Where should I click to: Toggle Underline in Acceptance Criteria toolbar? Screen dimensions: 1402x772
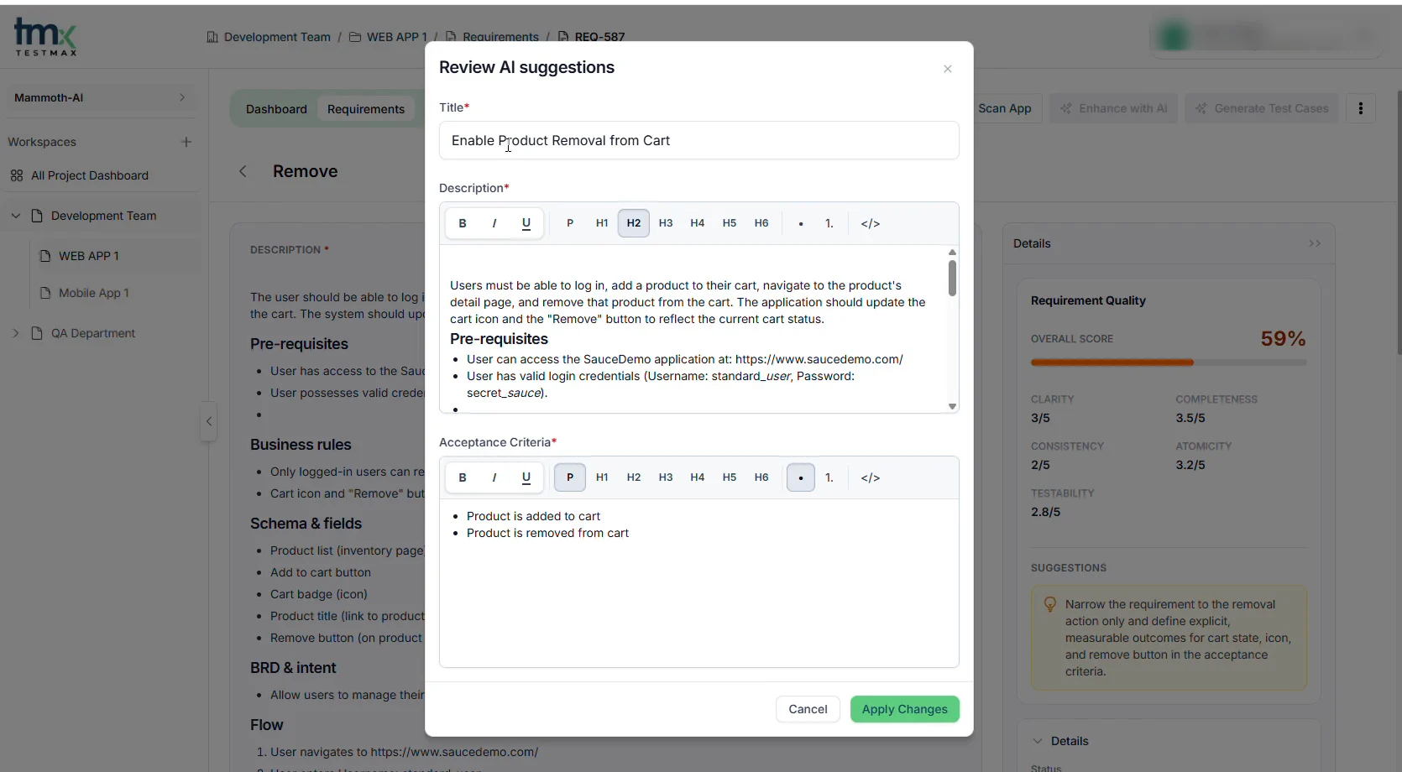click(x=526, y=477)
